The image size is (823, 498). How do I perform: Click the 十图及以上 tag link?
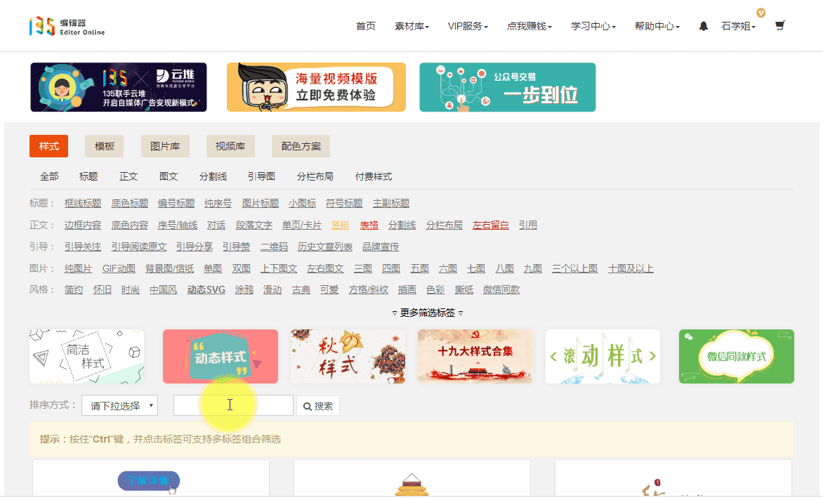631,269
